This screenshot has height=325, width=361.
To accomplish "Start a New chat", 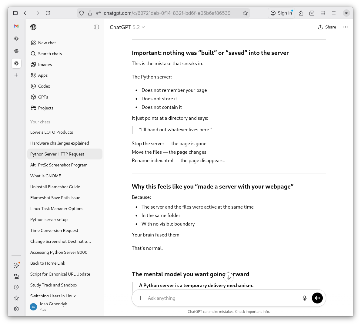I will (47, 43).
